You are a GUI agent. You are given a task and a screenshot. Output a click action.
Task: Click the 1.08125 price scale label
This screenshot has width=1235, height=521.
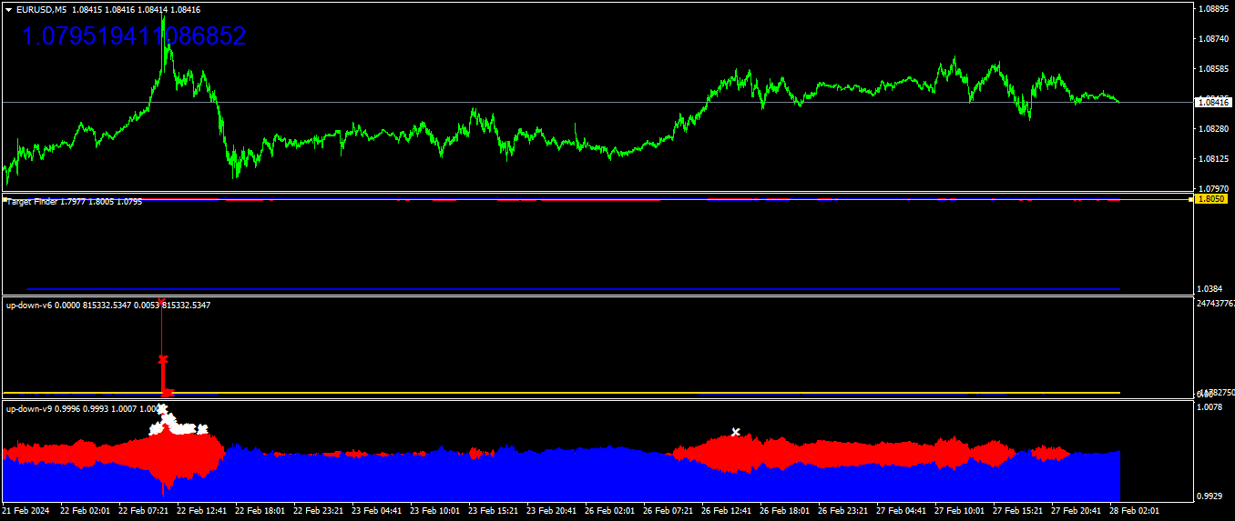pyautogui.click(x=1214, y=159)
